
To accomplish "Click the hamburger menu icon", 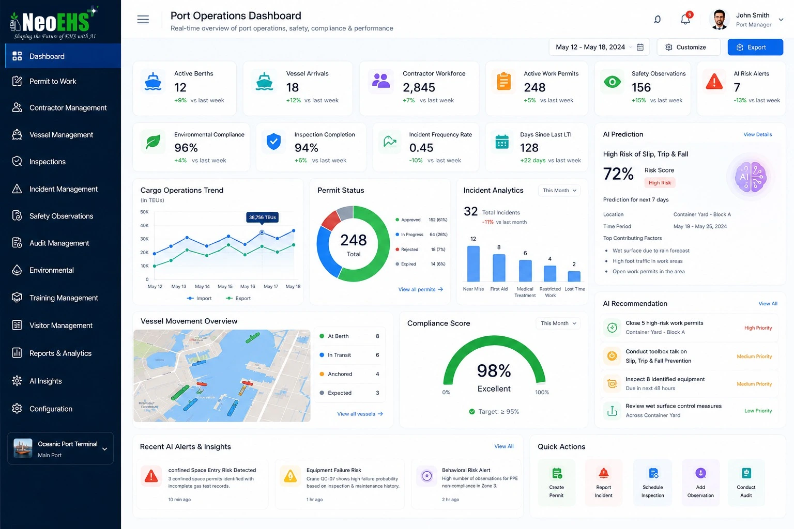I will 143,20.
